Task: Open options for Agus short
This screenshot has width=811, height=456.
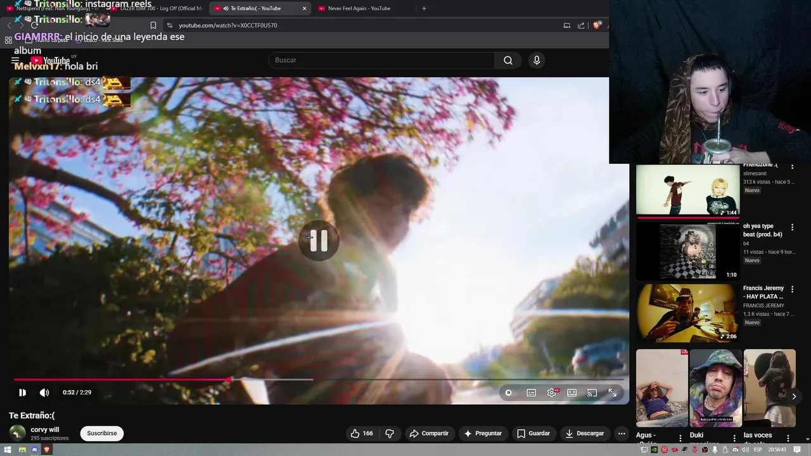Action: [x=680, y=438]
